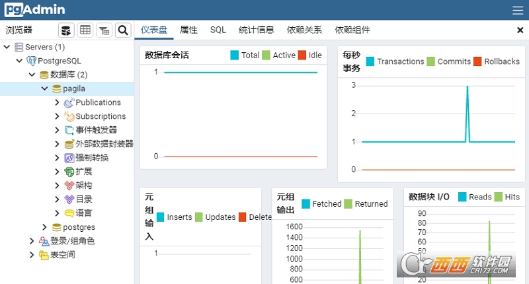529x284 pixels.
Task: Close the dashboard panel with the X button
Action: tap(520, 30)
